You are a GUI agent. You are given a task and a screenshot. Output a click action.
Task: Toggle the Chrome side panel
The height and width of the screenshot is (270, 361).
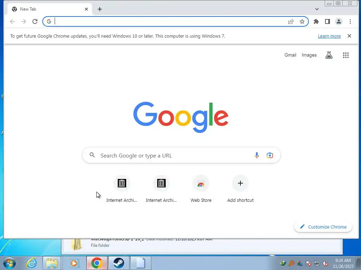328,21
